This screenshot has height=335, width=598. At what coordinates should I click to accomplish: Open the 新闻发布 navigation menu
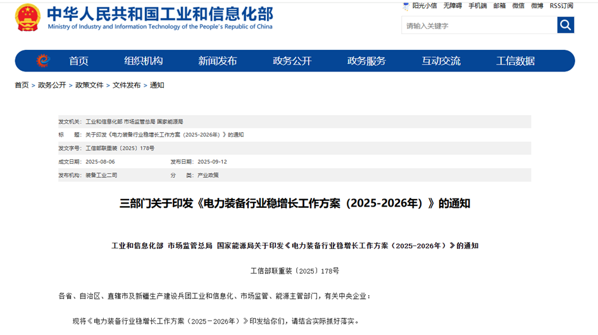(218, 61)
